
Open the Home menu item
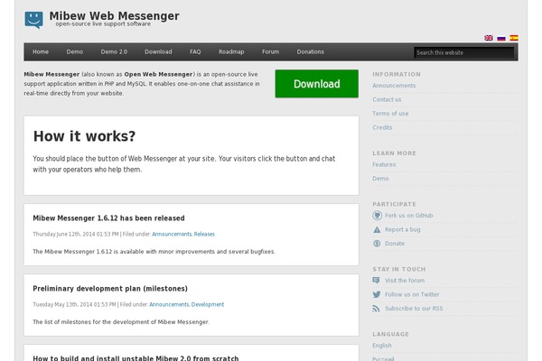41,51
